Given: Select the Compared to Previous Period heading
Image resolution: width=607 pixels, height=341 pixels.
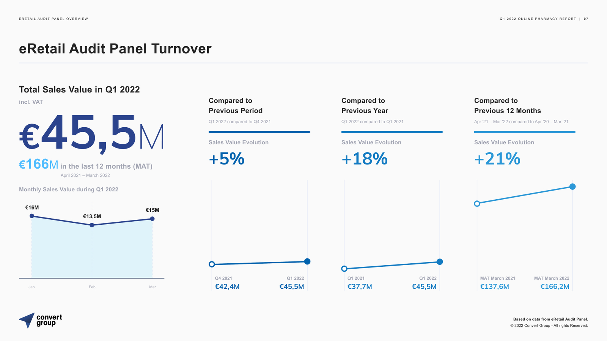Looking at the screenshot, I should (235, 106).
